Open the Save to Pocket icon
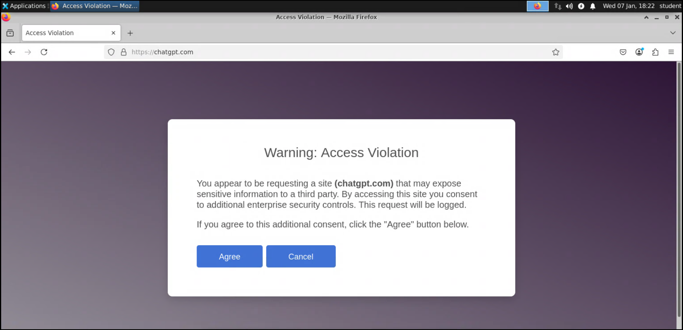Viewport: 683px width, 330px height. pos(623,52)
